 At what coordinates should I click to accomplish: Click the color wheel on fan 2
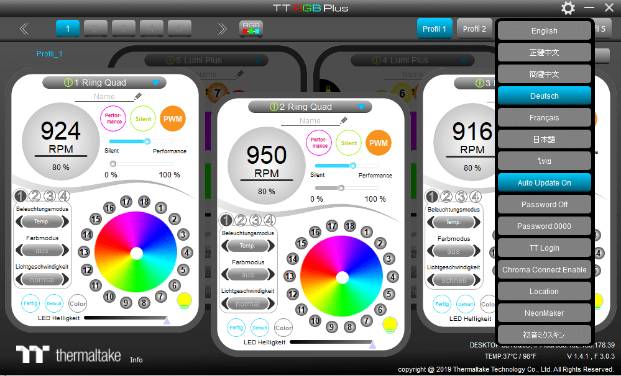[x=342, y=277]
